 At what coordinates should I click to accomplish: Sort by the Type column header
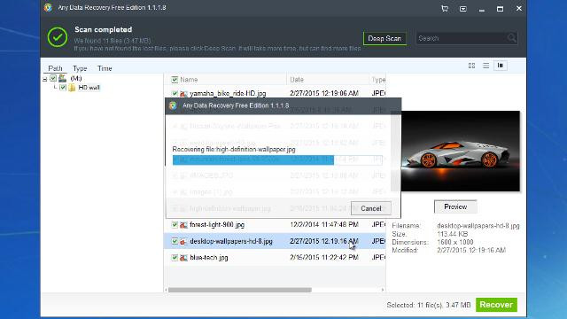[378, 80]
